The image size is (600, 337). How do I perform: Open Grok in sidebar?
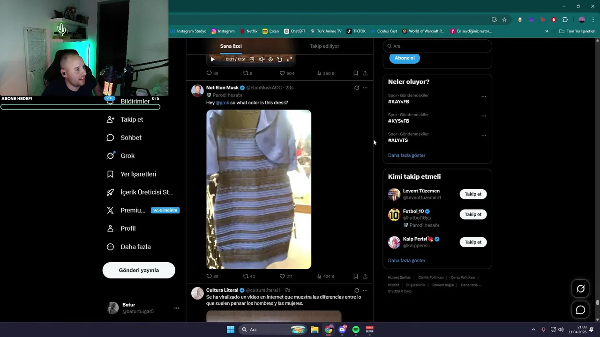121,156
